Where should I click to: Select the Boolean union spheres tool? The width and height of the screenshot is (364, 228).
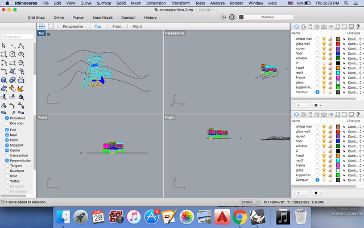(13, 80)
